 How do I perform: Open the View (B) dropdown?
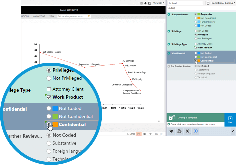click(x=159, y=3)
